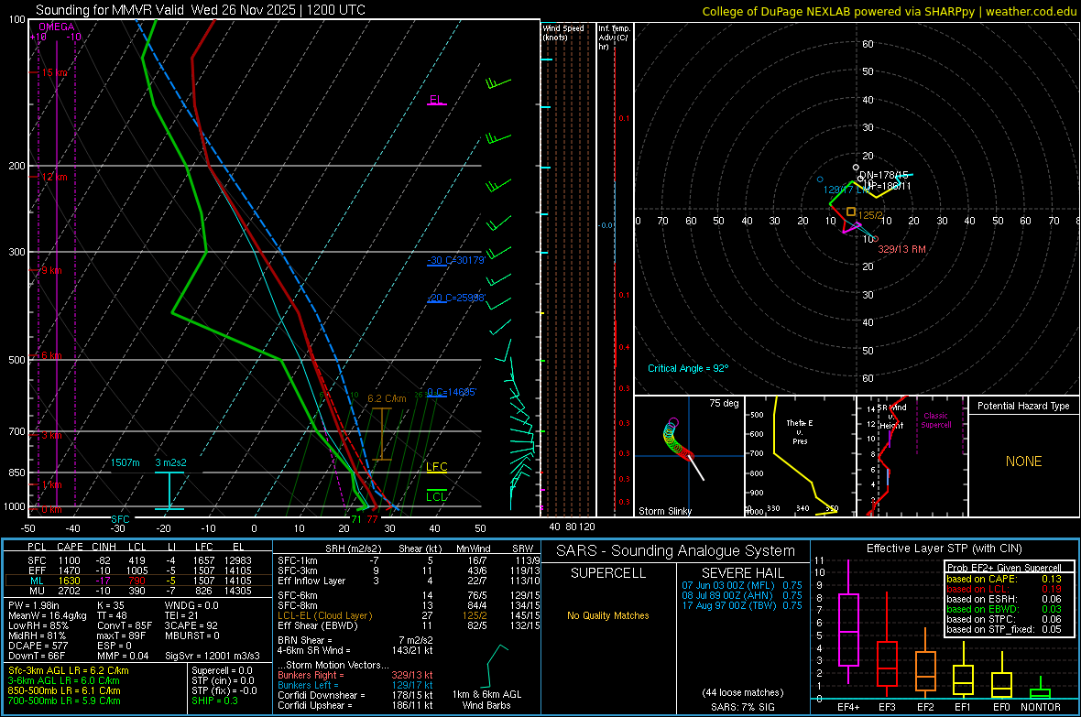Open the College of DuPage NEXLAB weather.cod.edu credit
Viewport: 1081px width, 717px height.
pos(889,11)
